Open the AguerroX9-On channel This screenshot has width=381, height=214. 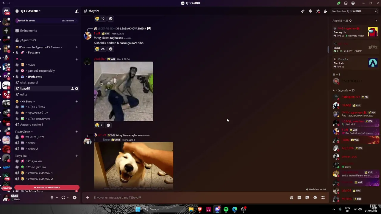[47, 113]
